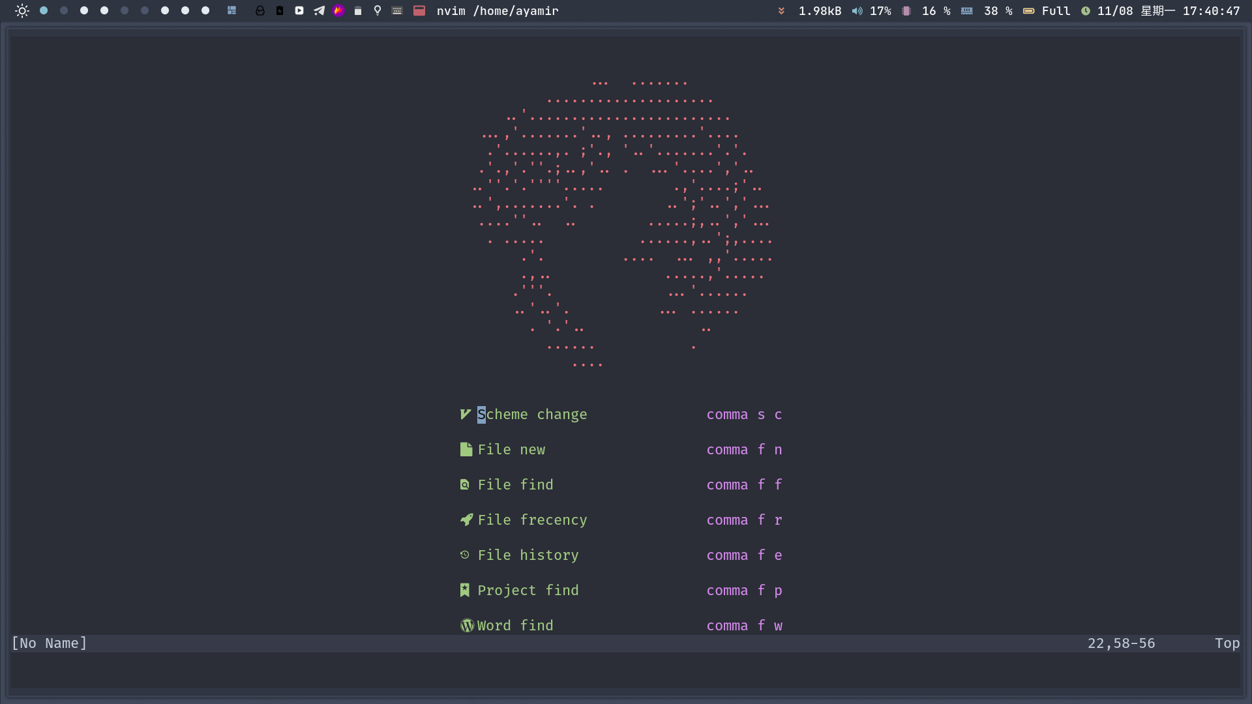This screenshot has height=704, width=1252.
Task: Click the [No Name] status line label
Action: click(50, 643)
